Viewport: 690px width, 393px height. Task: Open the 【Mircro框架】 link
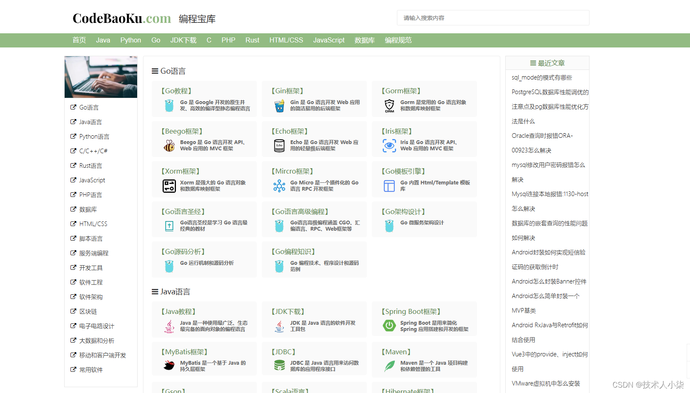click(292, 171)
